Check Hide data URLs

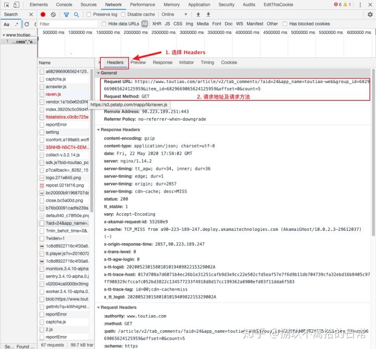104,24
